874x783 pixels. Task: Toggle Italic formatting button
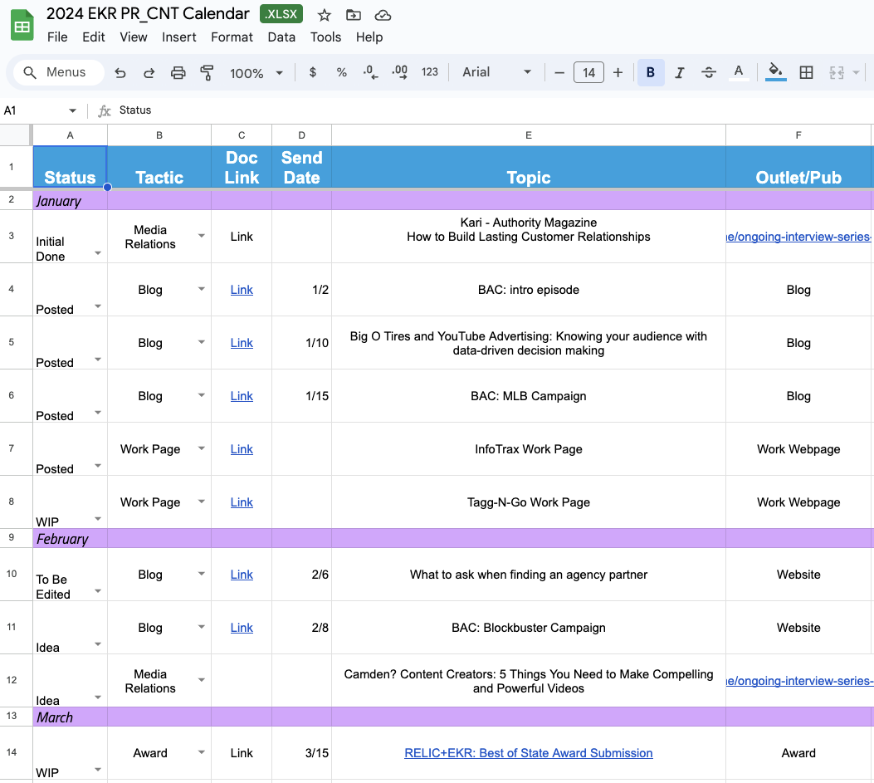(680, 72)
